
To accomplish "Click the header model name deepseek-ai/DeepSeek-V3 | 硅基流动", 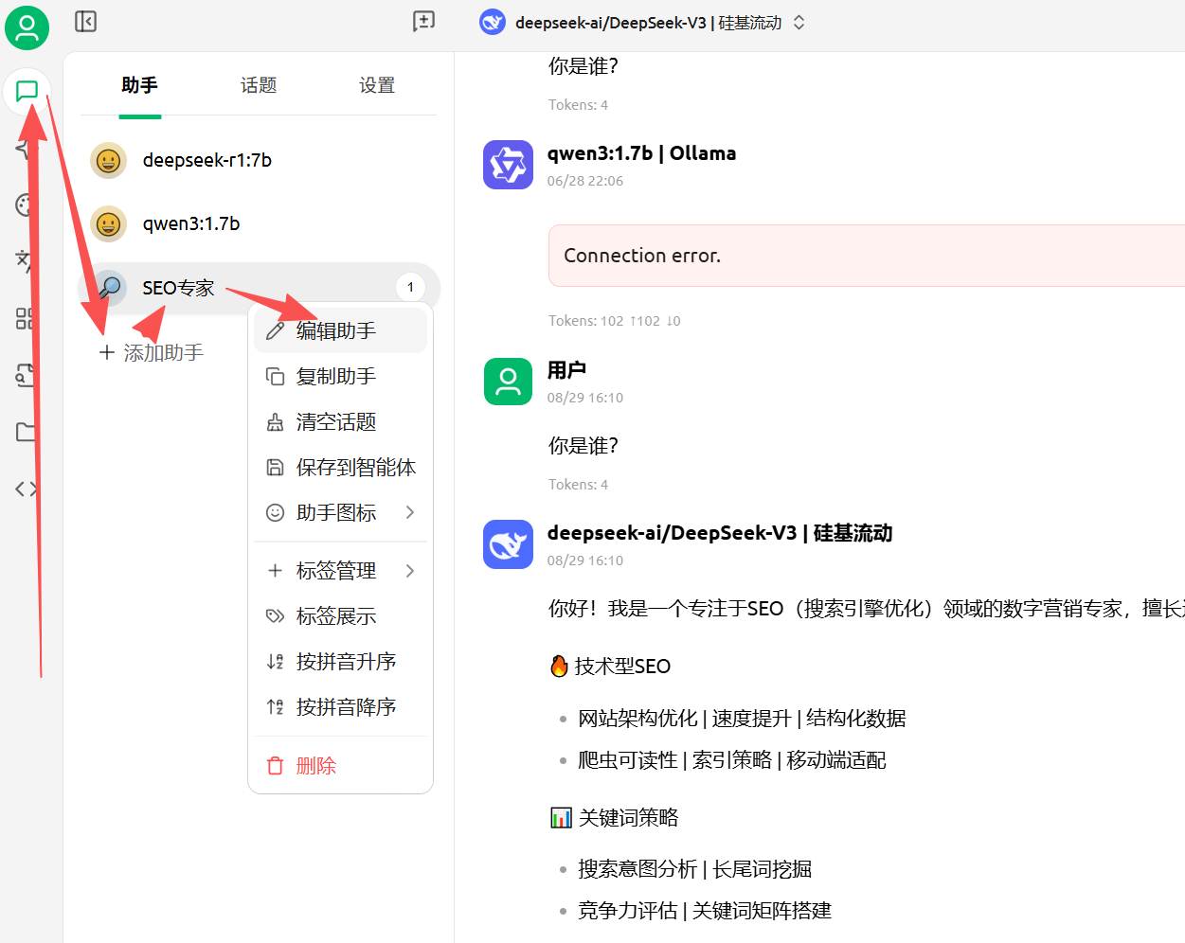I will [649, 23].
